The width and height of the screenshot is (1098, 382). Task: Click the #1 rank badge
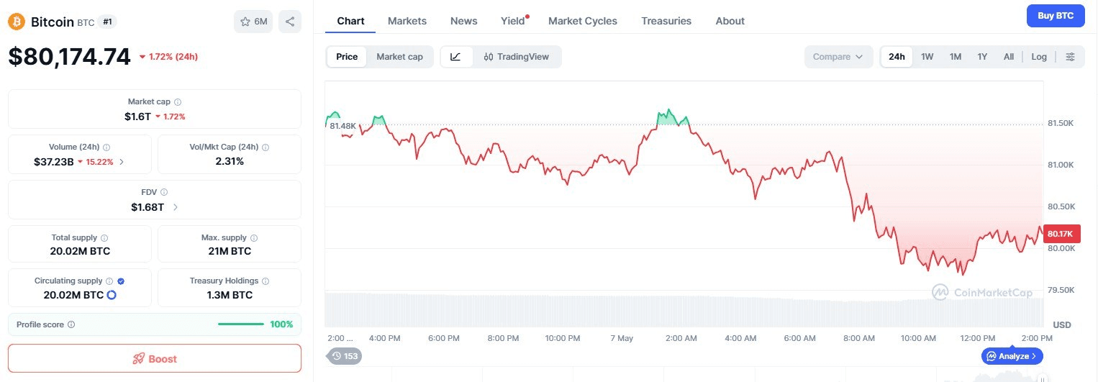(x=107, y=22)
